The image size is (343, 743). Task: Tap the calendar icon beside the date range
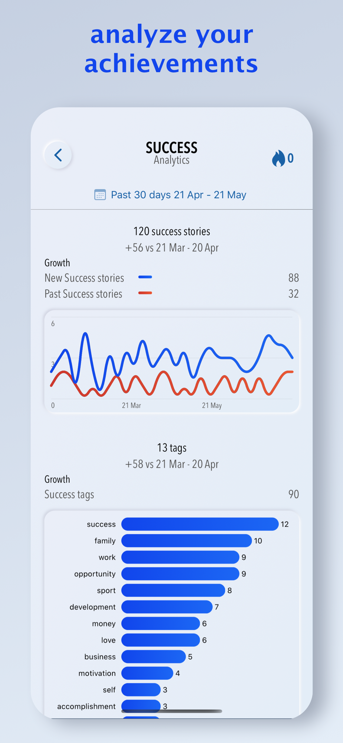pyautogui.click(x=100, y=195)
